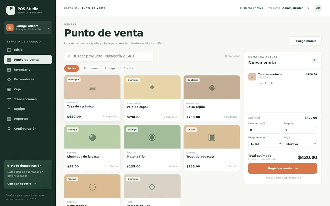Increase Taza de cerámica quantity with plus

272,83
